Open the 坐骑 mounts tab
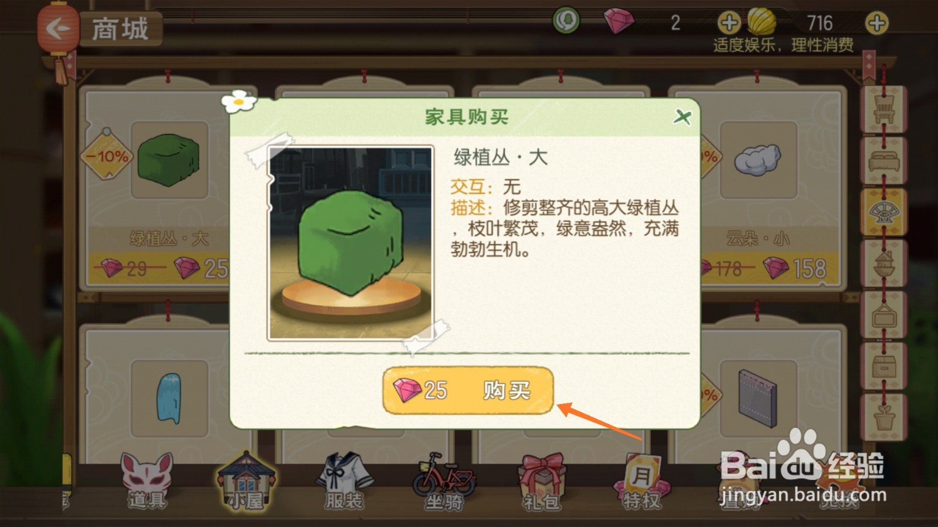938x527 pixels. point(444,481)
